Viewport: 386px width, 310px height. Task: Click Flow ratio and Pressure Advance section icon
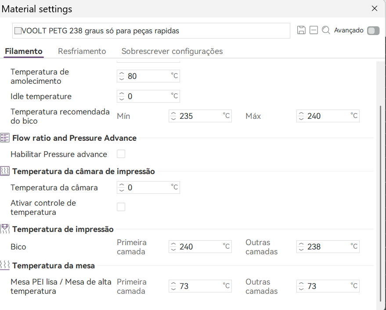[5, 138]
